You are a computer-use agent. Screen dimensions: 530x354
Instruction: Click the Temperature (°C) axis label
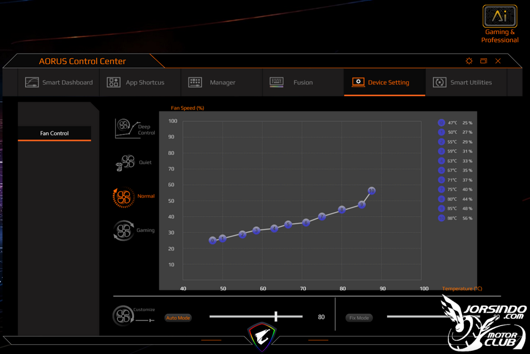pyautogui.click(x=462, y=288)
